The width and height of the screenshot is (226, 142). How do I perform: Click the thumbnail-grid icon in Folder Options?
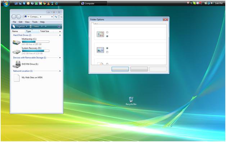(x=100, y=34)
